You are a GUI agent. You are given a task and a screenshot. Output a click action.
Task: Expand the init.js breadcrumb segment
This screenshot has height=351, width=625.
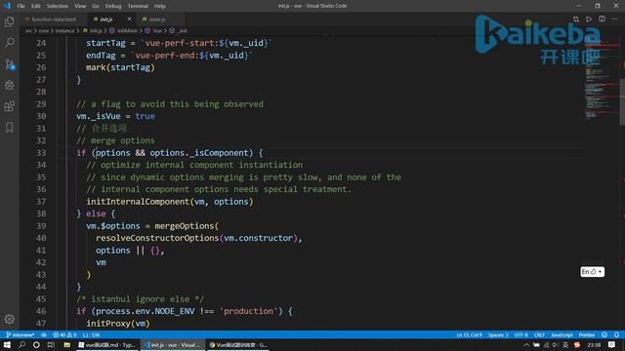pyautogui.click(x=93, y=30)
